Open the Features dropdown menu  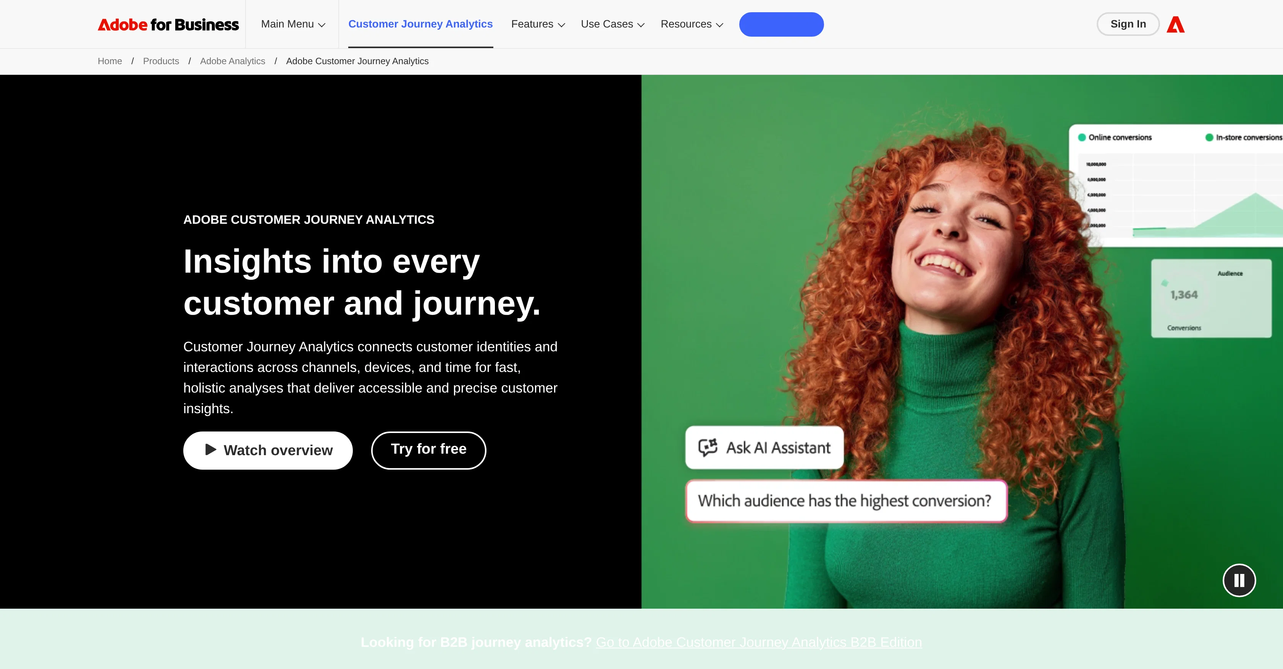[x=538, y=24]
